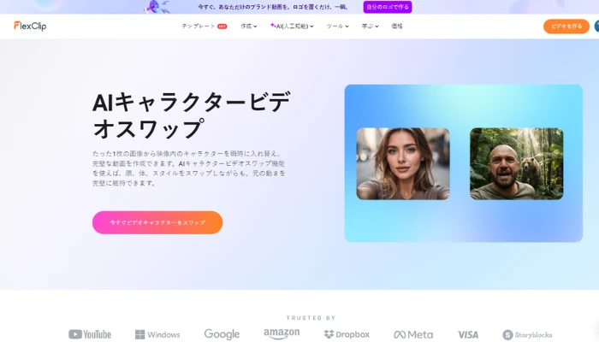This screenshot has height=342, width=599.
Task: Select the man with bear thumbnail
Action: click(x=517, y=164)
